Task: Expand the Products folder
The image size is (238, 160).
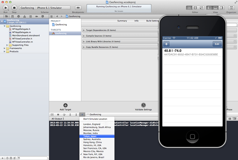Action: point(4,51)
